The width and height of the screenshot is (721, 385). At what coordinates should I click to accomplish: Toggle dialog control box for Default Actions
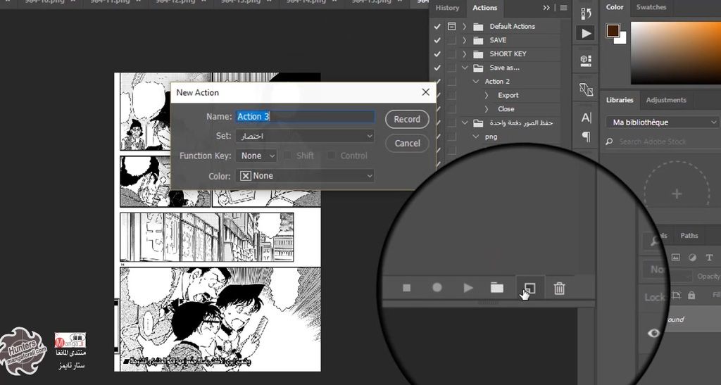[x=452, y=26]
